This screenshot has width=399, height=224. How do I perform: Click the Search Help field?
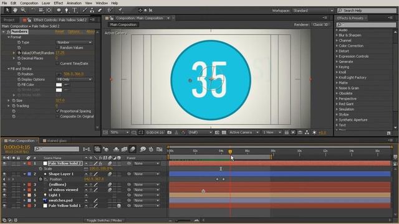(367, 11)
